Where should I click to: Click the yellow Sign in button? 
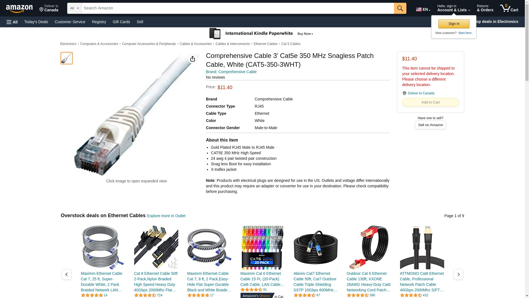point(454,24)
